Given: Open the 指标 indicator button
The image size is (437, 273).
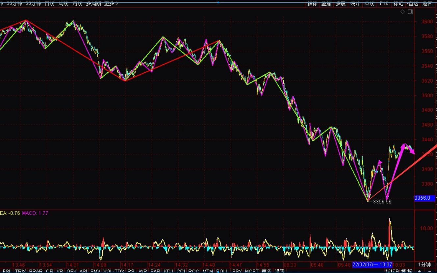Looking at the screenshot, I should pyautogui.click(x=312, y=3).
